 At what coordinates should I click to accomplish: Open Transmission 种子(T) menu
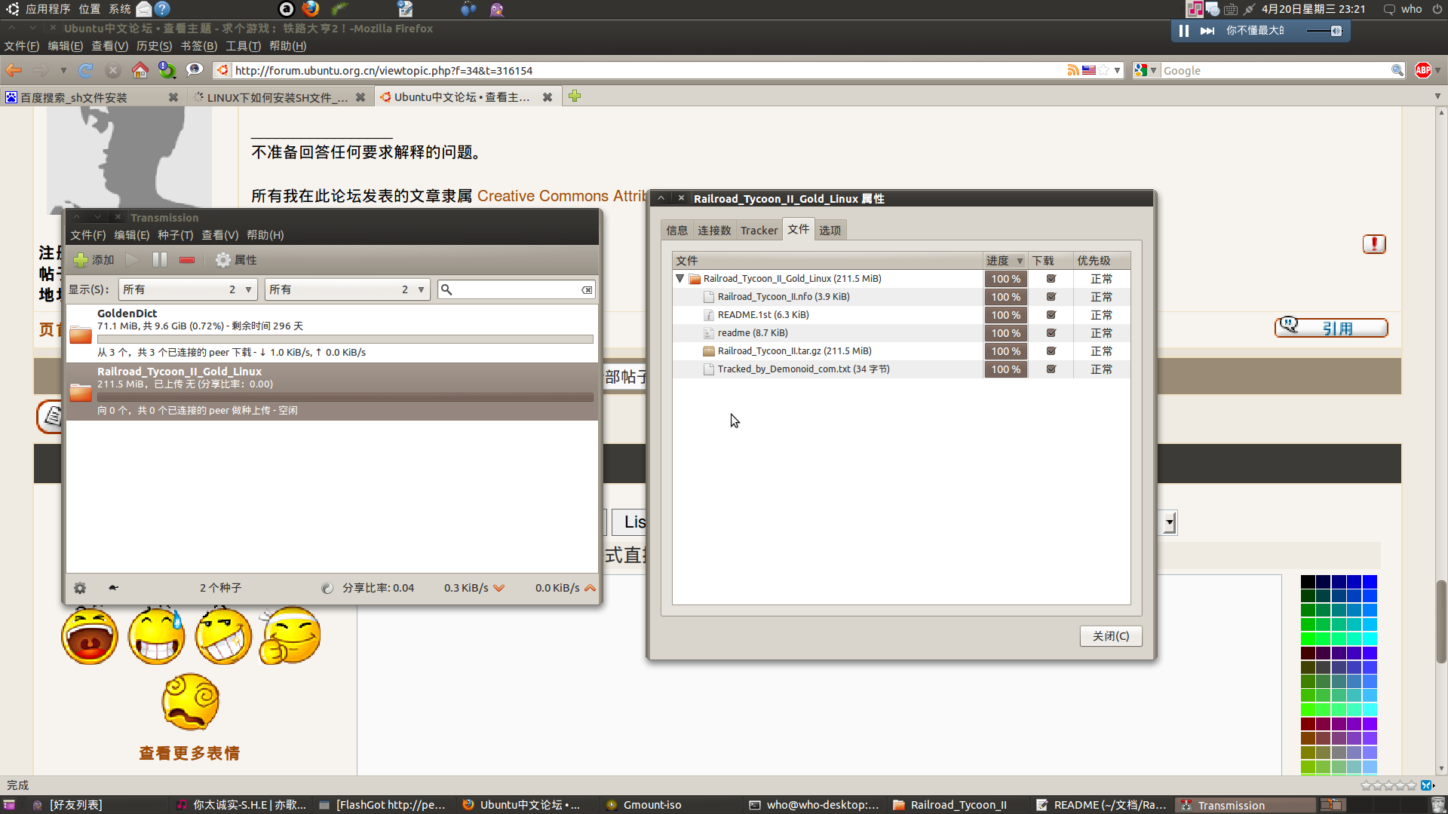[x=175, y=235]
